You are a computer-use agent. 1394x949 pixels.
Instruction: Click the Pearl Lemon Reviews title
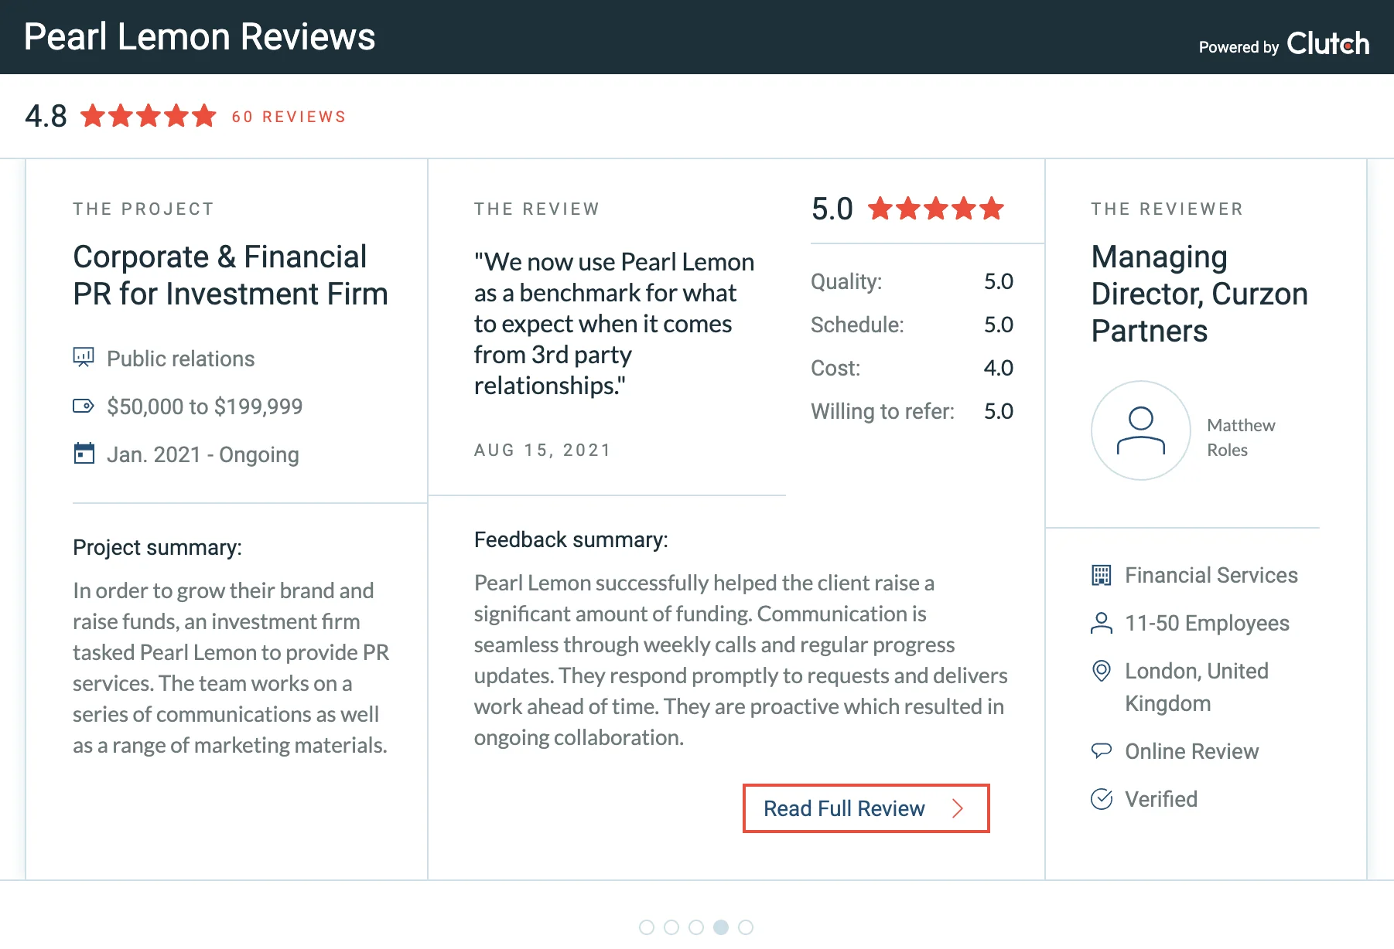point(200,36)
